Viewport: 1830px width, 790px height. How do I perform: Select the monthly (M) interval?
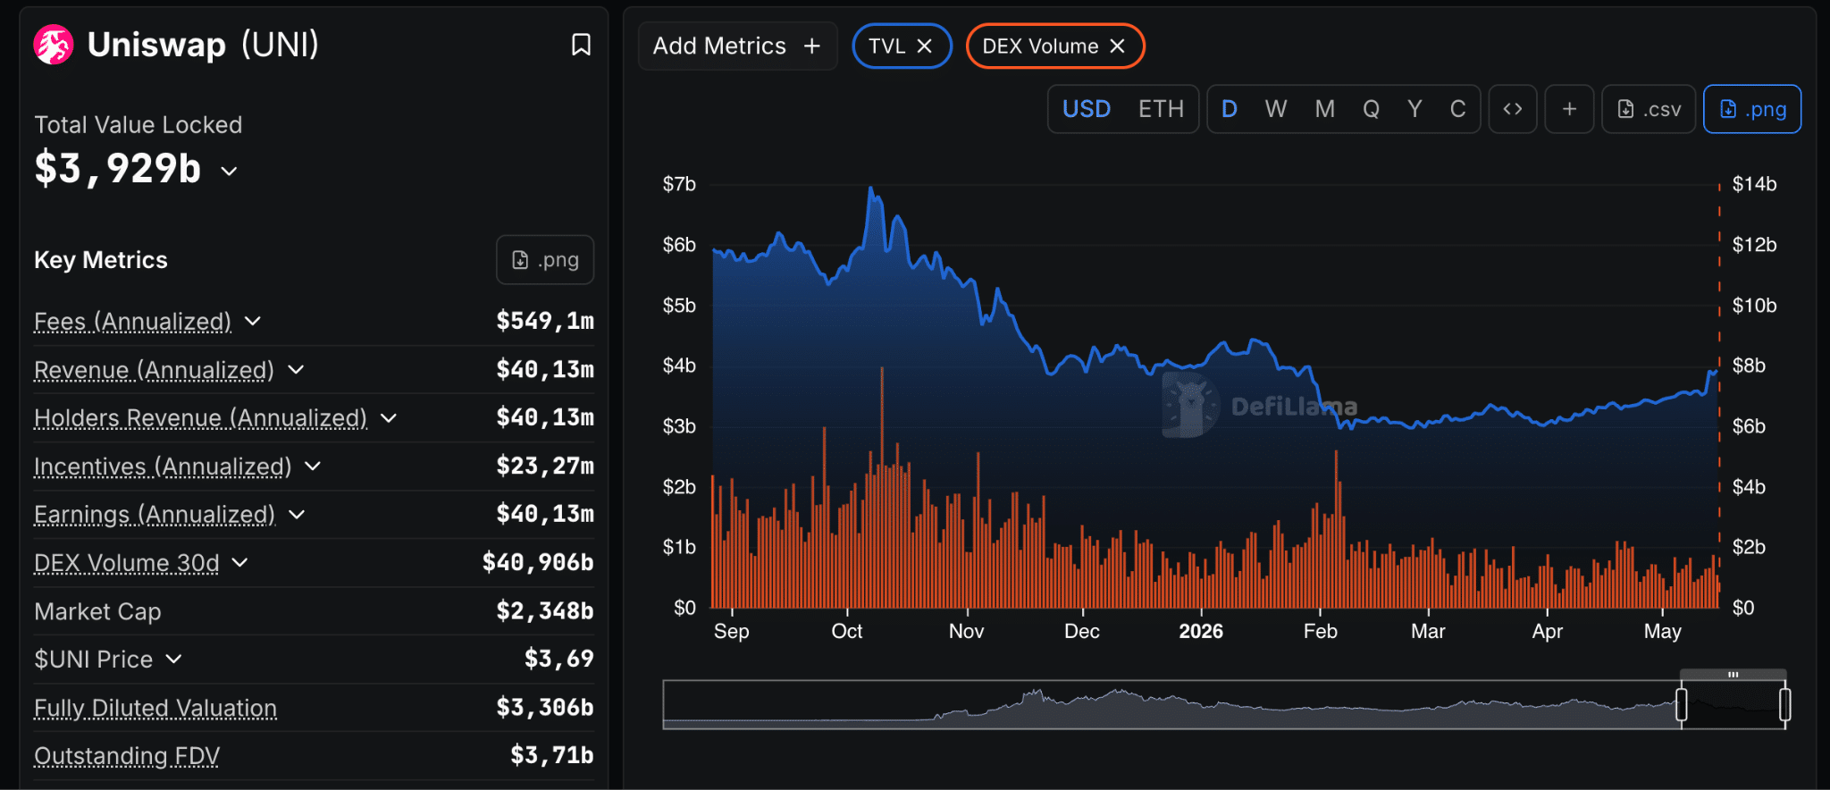[1325, 109]
